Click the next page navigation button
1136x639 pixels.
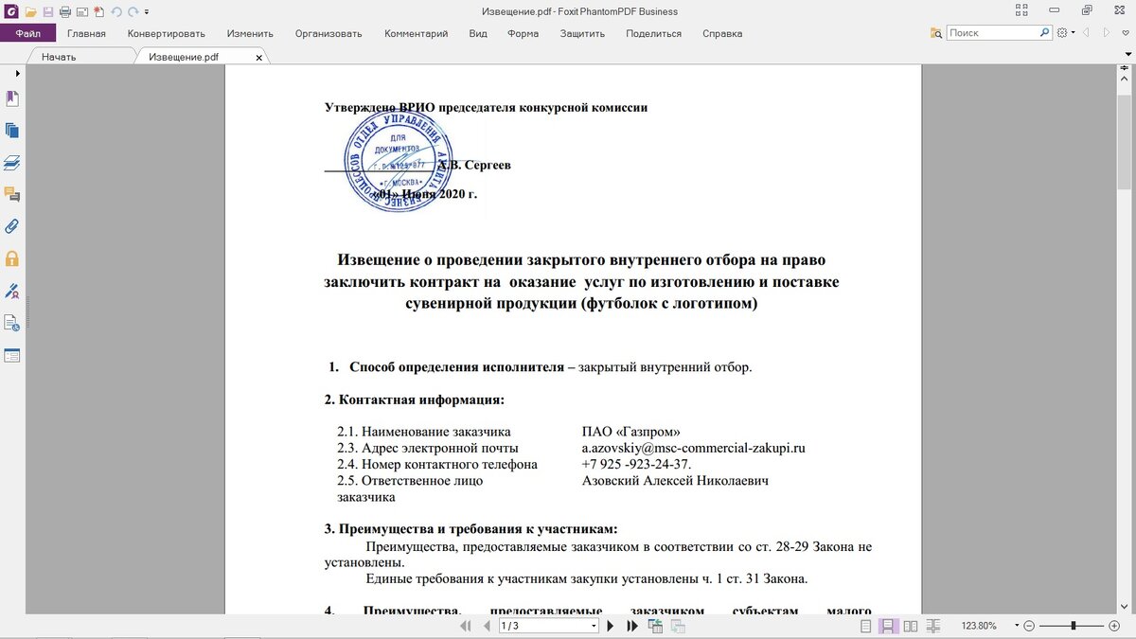610,626
